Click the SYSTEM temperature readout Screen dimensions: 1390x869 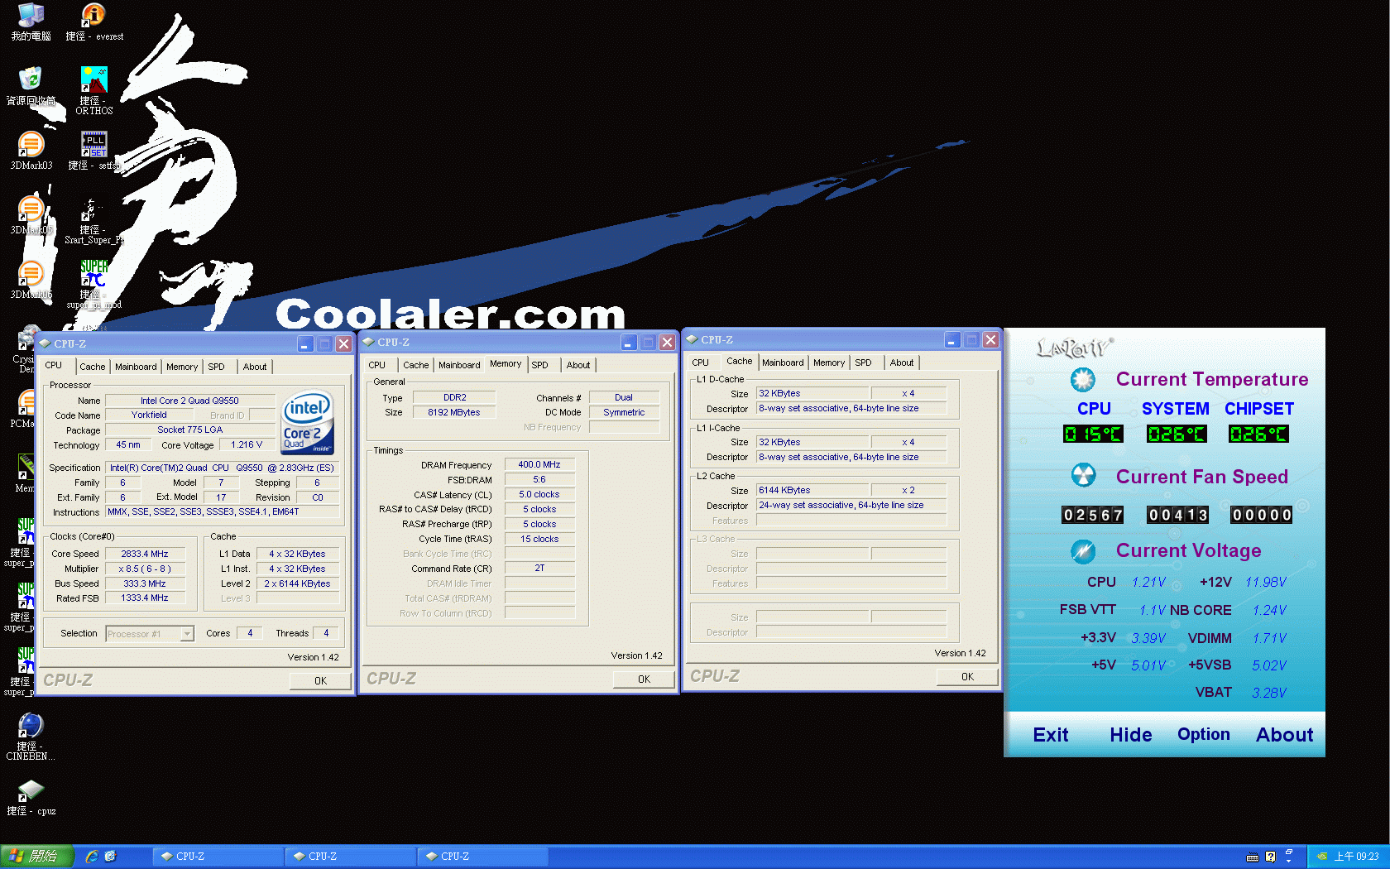click(x=1176, y=434)
